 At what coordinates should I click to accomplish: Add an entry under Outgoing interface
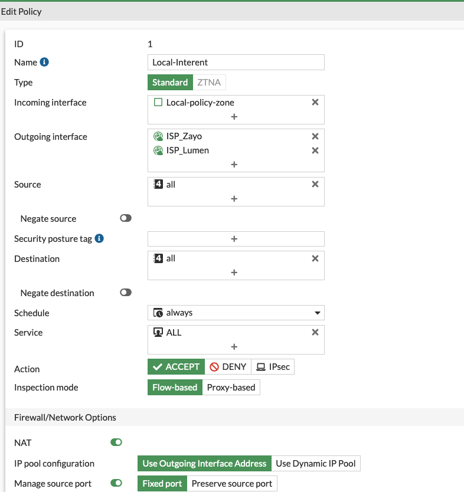pyautogui.click(x=234, y=165)
